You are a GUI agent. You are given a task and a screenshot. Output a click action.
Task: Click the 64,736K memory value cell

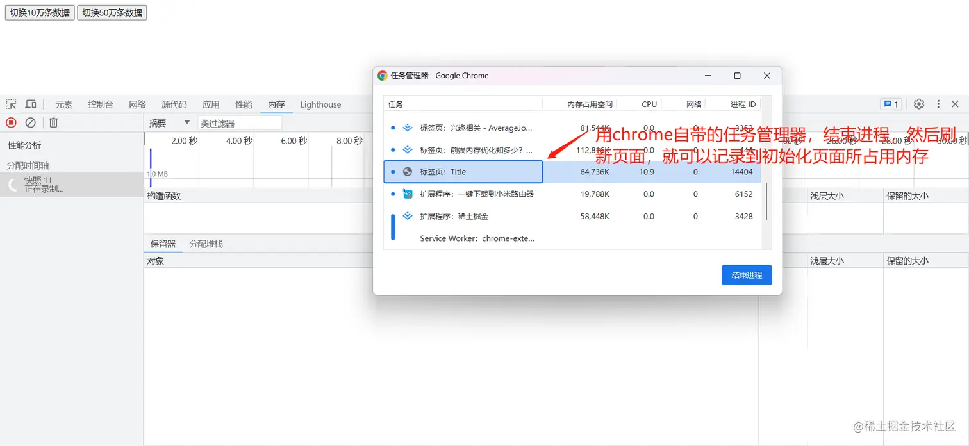[595, 172]
